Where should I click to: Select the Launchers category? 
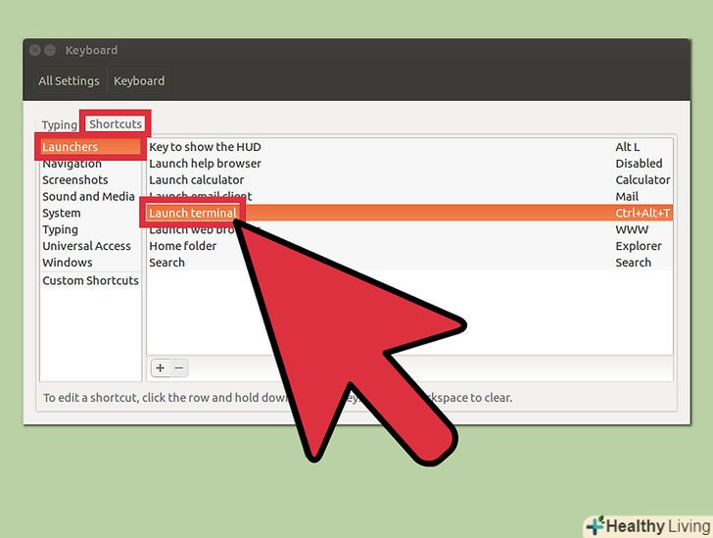point(90,147)
